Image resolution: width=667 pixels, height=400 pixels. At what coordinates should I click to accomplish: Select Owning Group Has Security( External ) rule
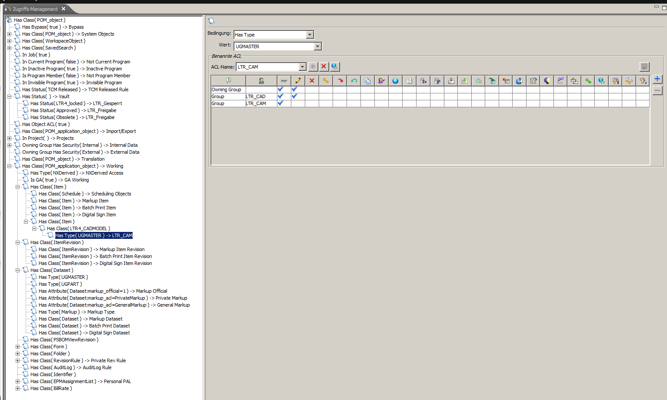pos(81,152)
